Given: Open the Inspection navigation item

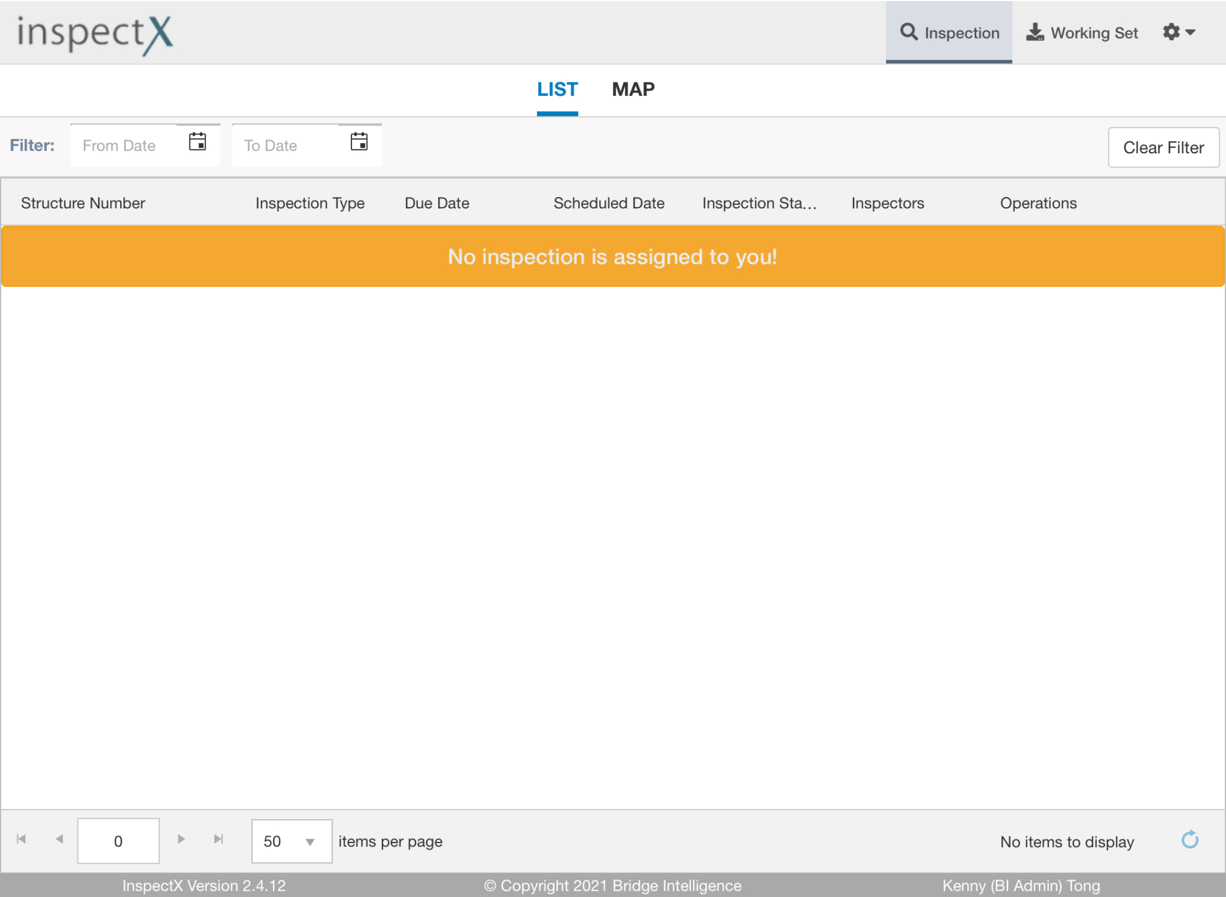Looking at the screenshot, I should (949, 32).
